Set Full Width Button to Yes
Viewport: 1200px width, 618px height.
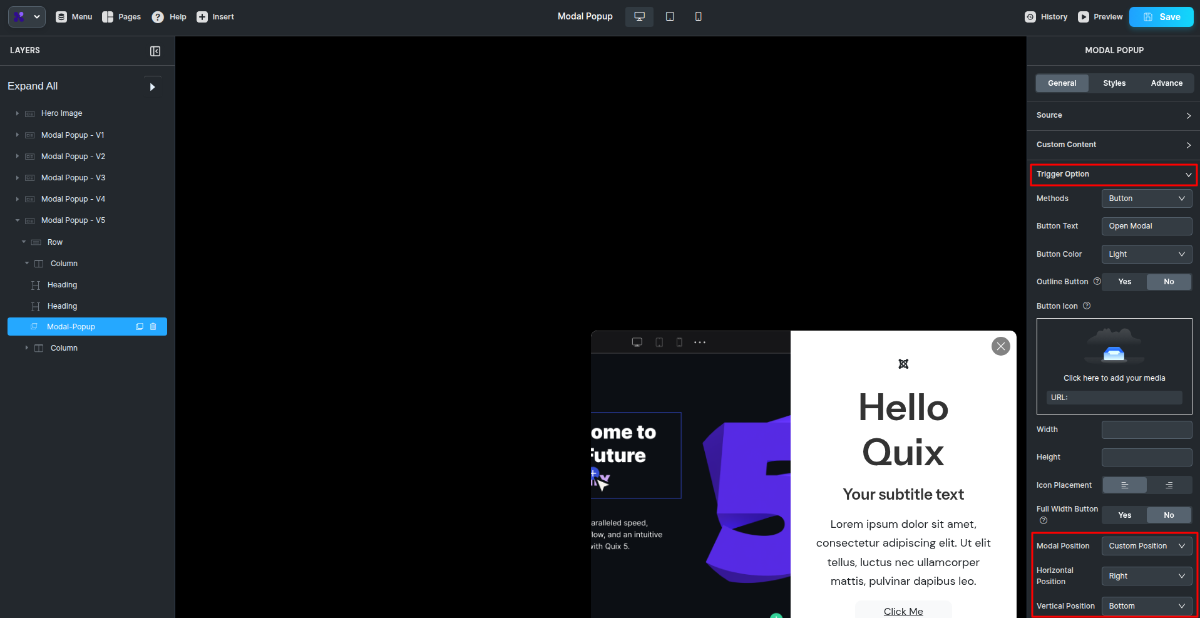pyautogui.click(x=1124, y=515)
